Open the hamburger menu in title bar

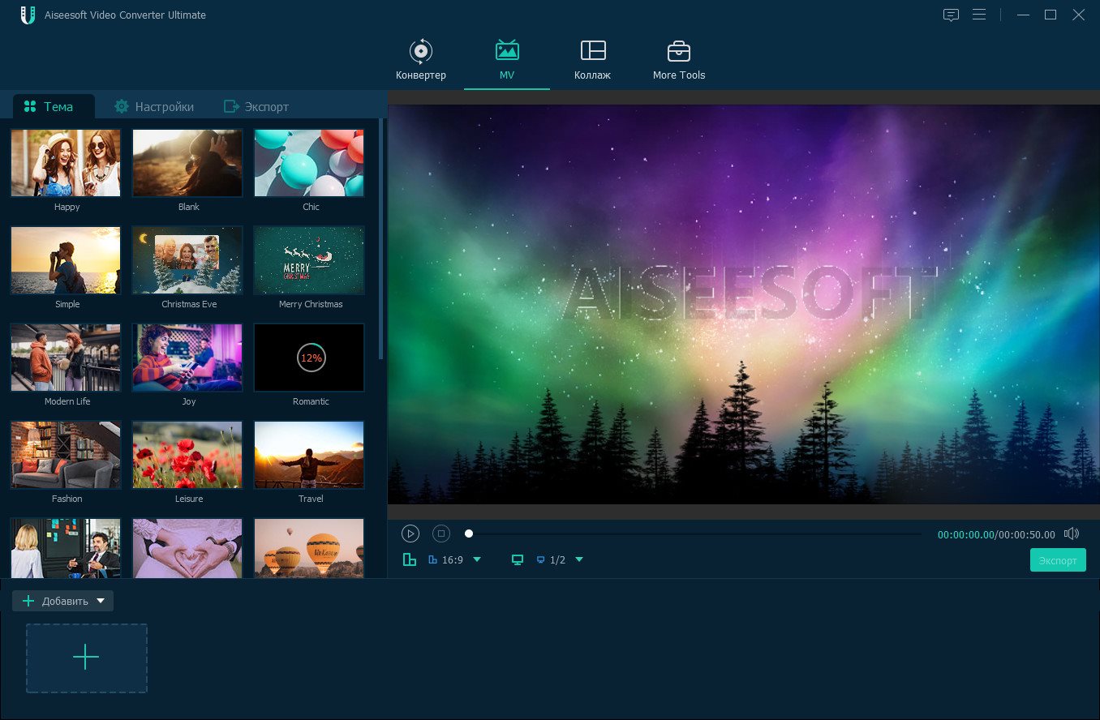point(979,15)
